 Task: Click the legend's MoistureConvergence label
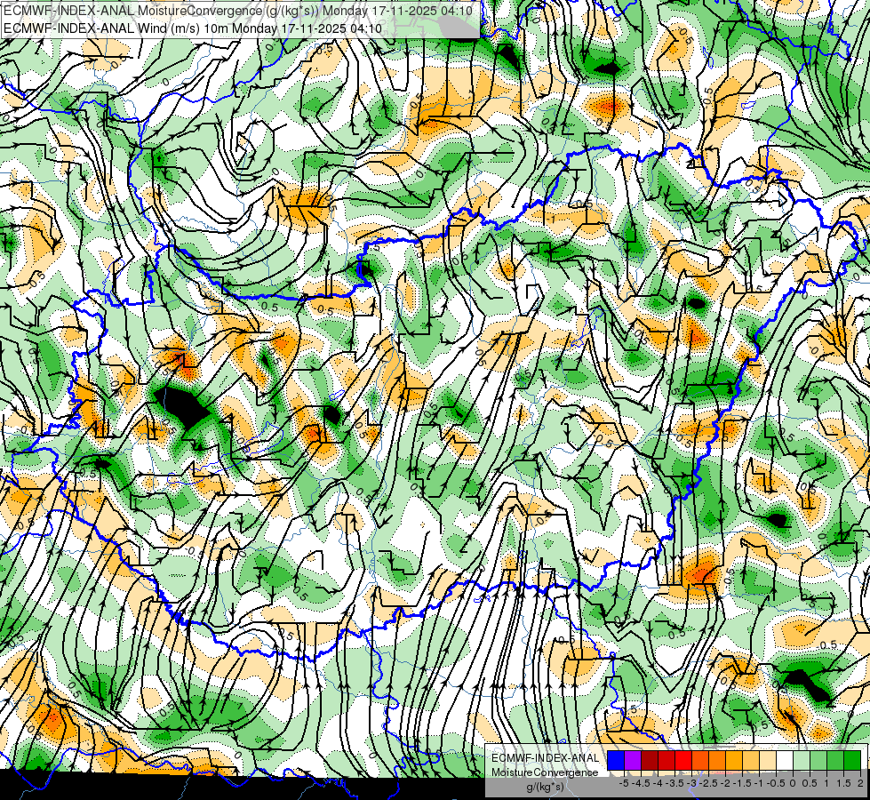tap(545, 772)
